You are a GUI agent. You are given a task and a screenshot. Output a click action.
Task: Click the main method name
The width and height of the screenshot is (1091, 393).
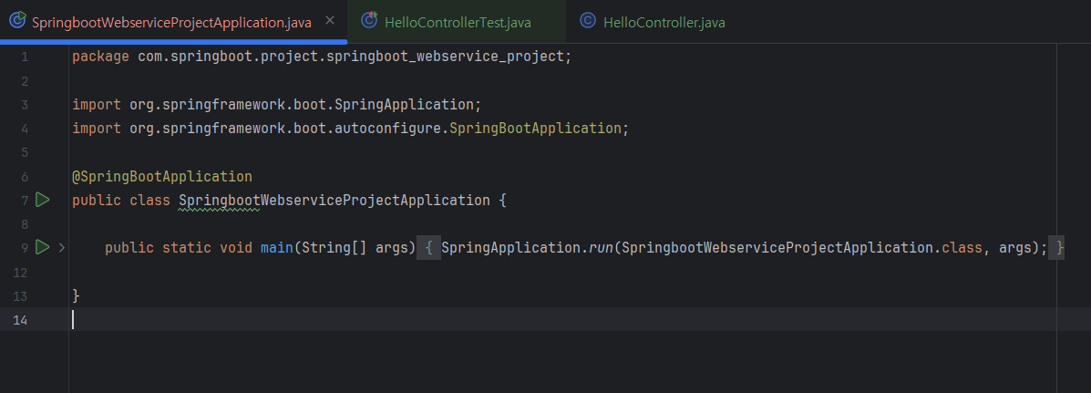(277, 248)
